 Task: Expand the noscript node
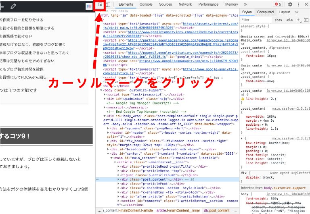105,107
